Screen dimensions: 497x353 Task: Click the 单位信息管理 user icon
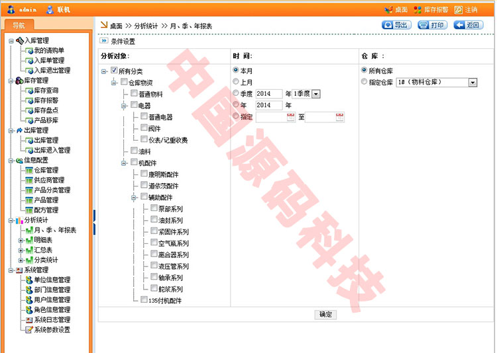click(29, 280)
